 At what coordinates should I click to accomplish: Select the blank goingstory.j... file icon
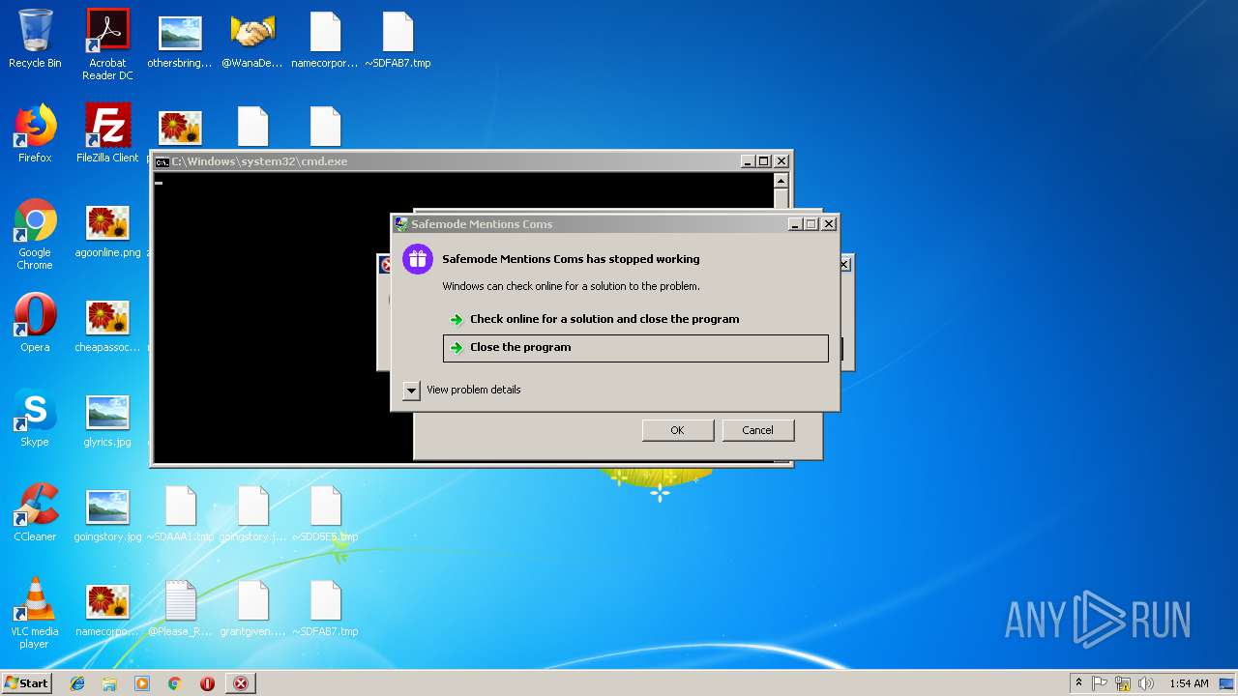point(252,514)
